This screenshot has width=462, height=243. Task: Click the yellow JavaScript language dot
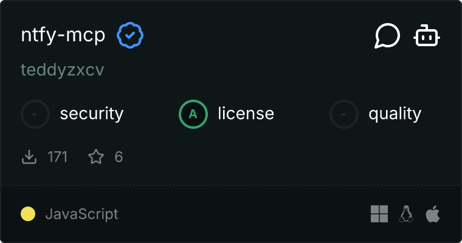point(28,214)
